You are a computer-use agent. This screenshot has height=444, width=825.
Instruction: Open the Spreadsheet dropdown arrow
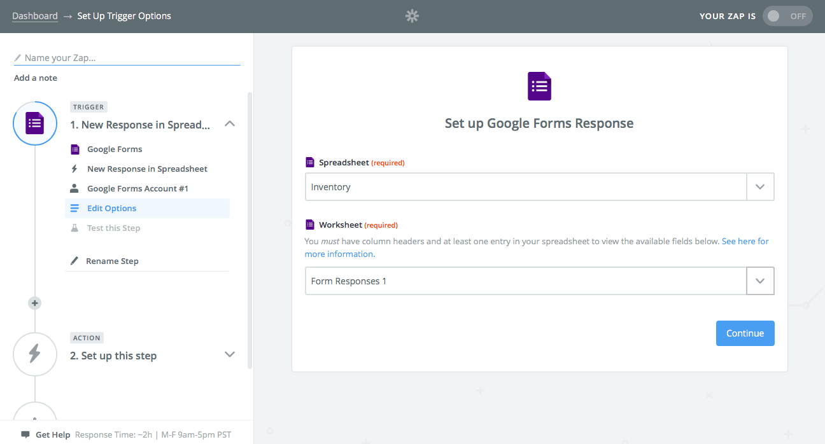click(x=760, y=187)
